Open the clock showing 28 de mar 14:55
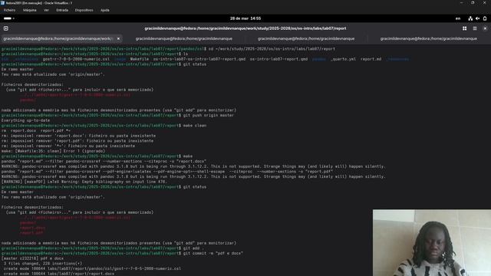Viewport: 491px width, 276px height. (245, 18)
